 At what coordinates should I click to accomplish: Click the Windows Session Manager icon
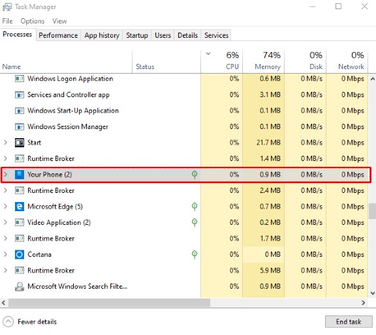(20, 126)
